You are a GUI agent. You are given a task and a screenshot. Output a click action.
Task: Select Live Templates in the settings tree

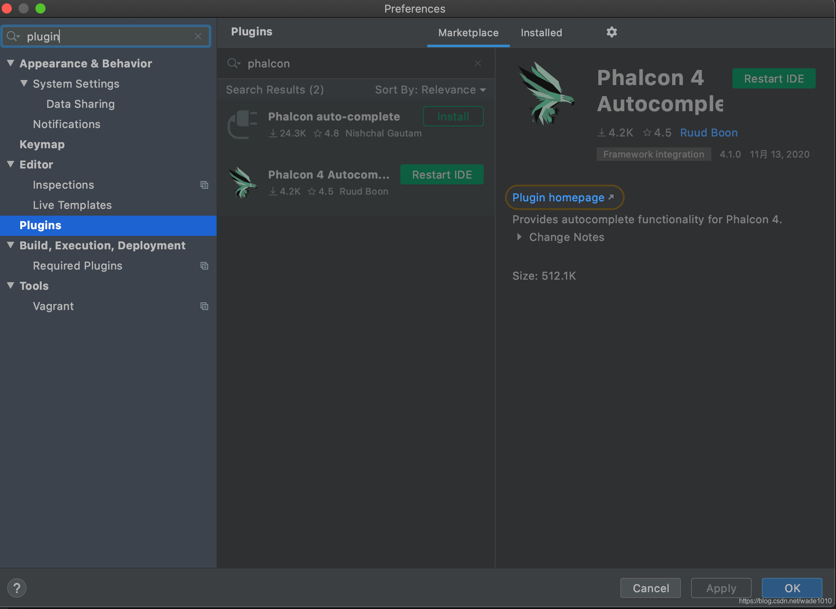(x=72, y=205)
